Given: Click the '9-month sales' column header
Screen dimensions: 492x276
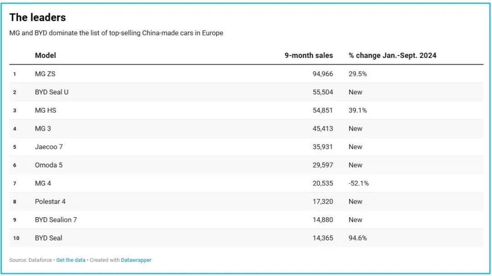Looking at the screenshot, I should coord(309,56).
